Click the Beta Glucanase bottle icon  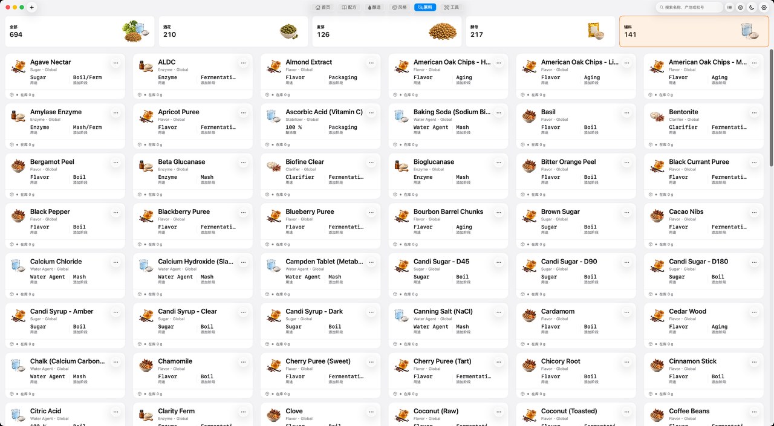tap(146, 165)
